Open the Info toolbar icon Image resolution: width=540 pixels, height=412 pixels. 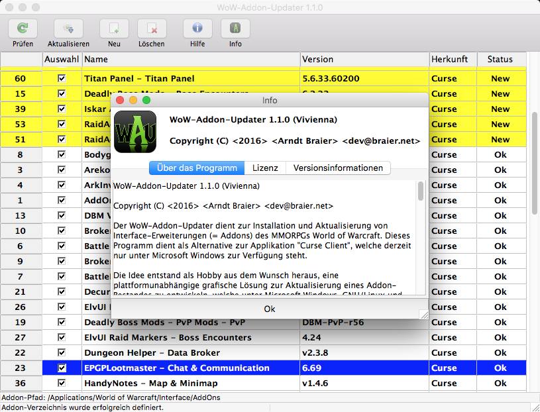click(x=235, y=28)
